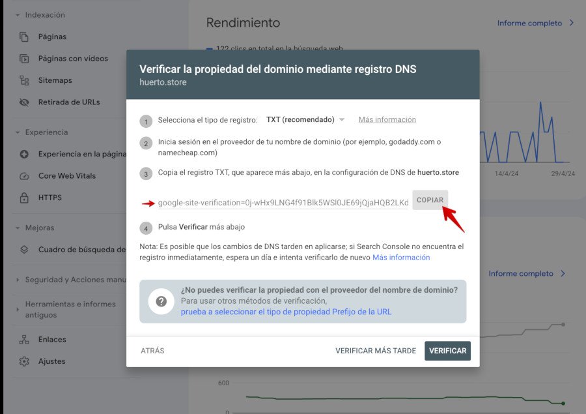This screenshot has height=414, width=586.
Task: Open the lower Informe completo link
Action: [x=521, y=274]
